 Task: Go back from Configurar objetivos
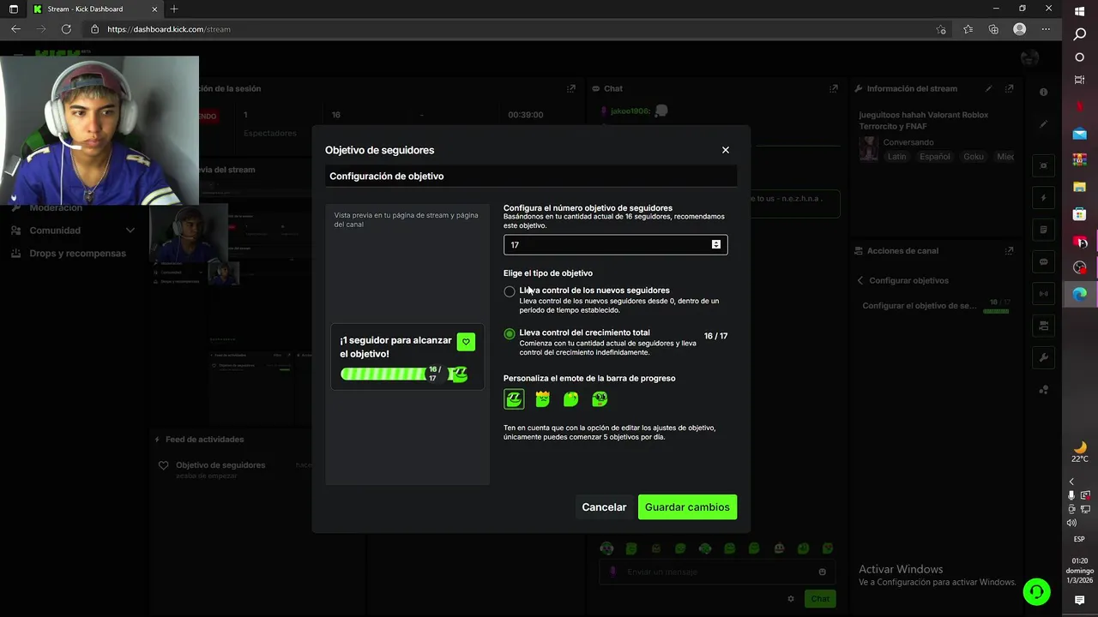point(860,280)
